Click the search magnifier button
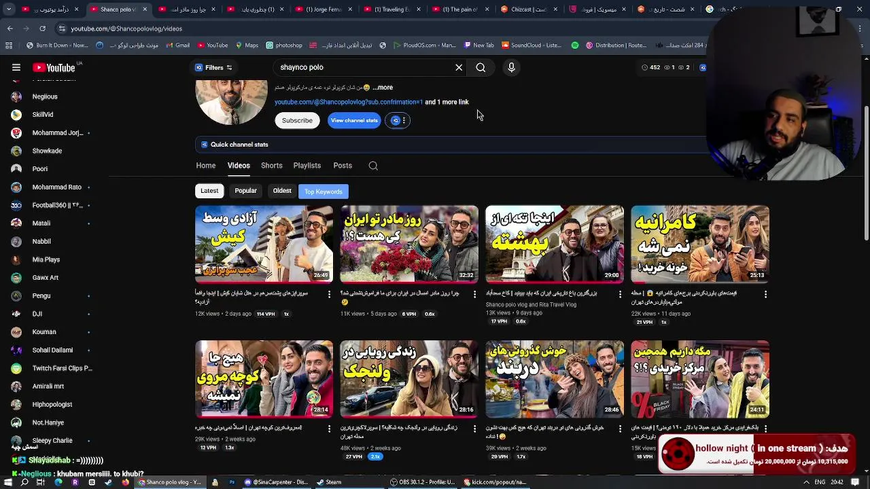 click(x=481, y=67)
